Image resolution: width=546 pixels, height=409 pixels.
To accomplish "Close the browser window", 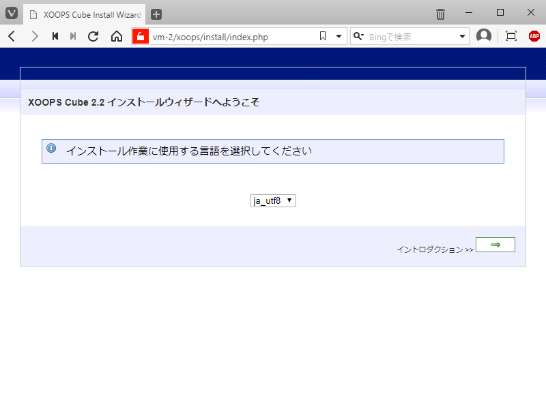I will (x=531, y=12).
